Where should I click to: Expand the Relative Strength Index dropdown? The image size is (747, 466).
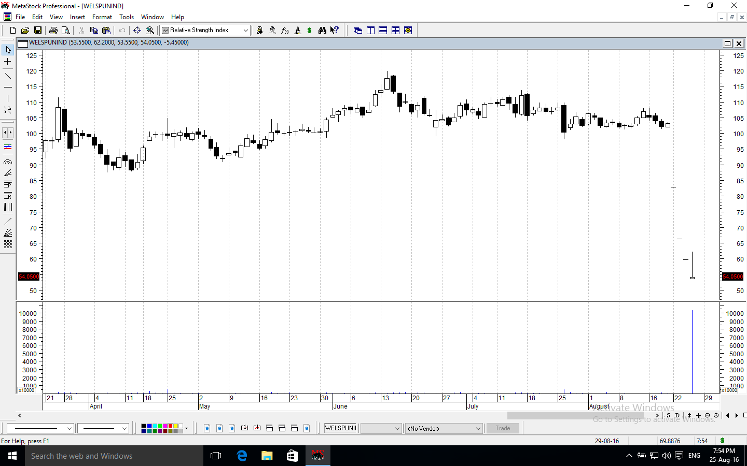(245, 31)
